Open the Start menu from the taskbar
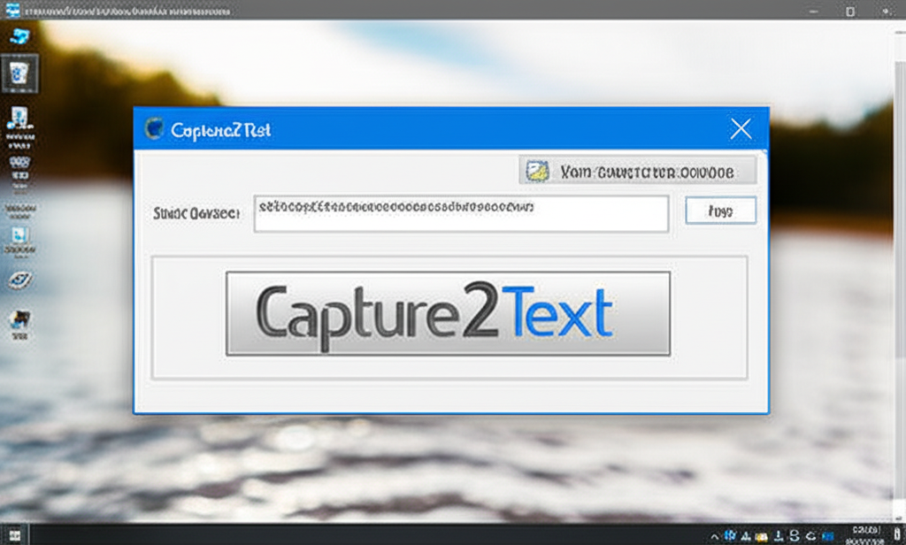 coord(14,535)
